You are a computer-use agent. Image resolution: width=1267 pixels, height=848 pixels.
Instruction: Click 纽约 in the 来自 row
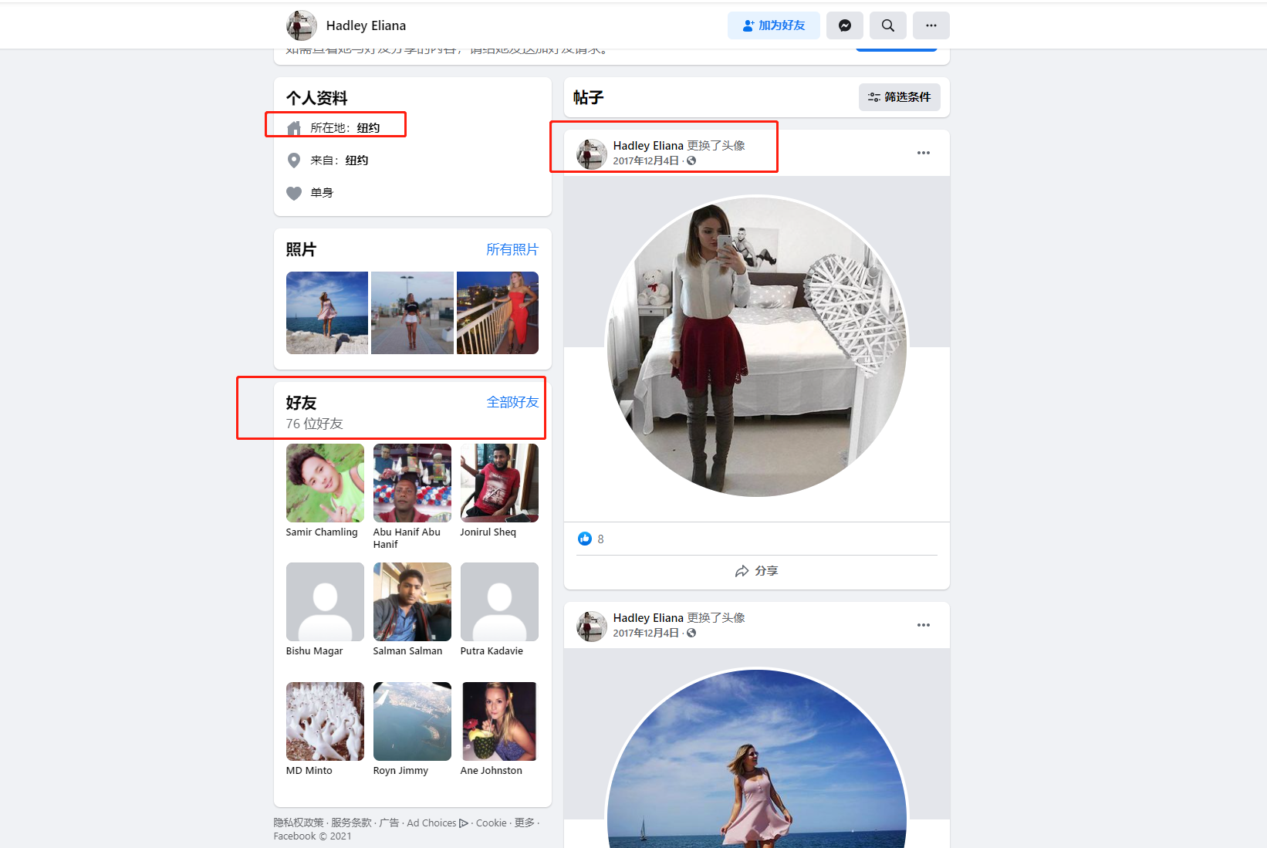click(x=356, y=160)
